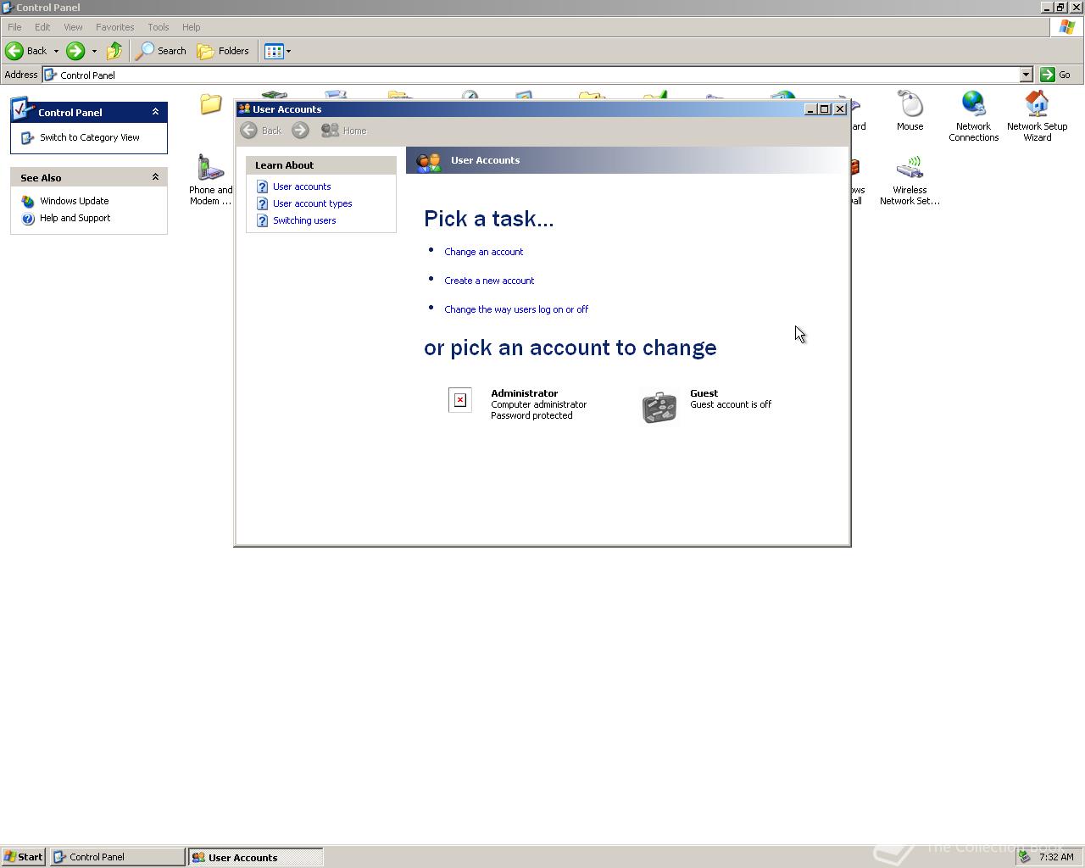Image resolution: width=1085 pixels, height=868 pixels.
Task: Open the Tools menu
Action: (x=159, y=27)
